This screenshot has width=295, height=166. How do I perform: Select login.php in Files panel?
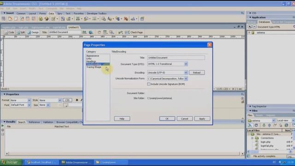(x=265, y=142)
